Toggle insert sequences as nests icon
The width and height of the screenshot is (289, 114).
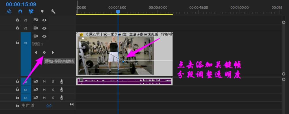click(x=9, y=12)
